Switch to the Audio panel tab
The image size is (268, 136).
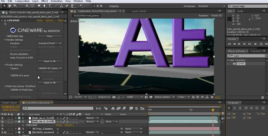point(240,11)
